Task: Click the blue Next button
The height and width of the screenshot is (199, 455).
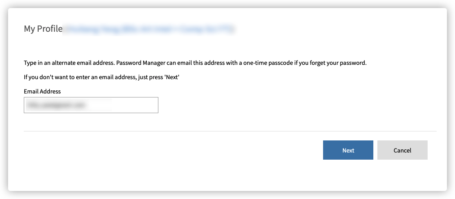Action: (348, 150)
